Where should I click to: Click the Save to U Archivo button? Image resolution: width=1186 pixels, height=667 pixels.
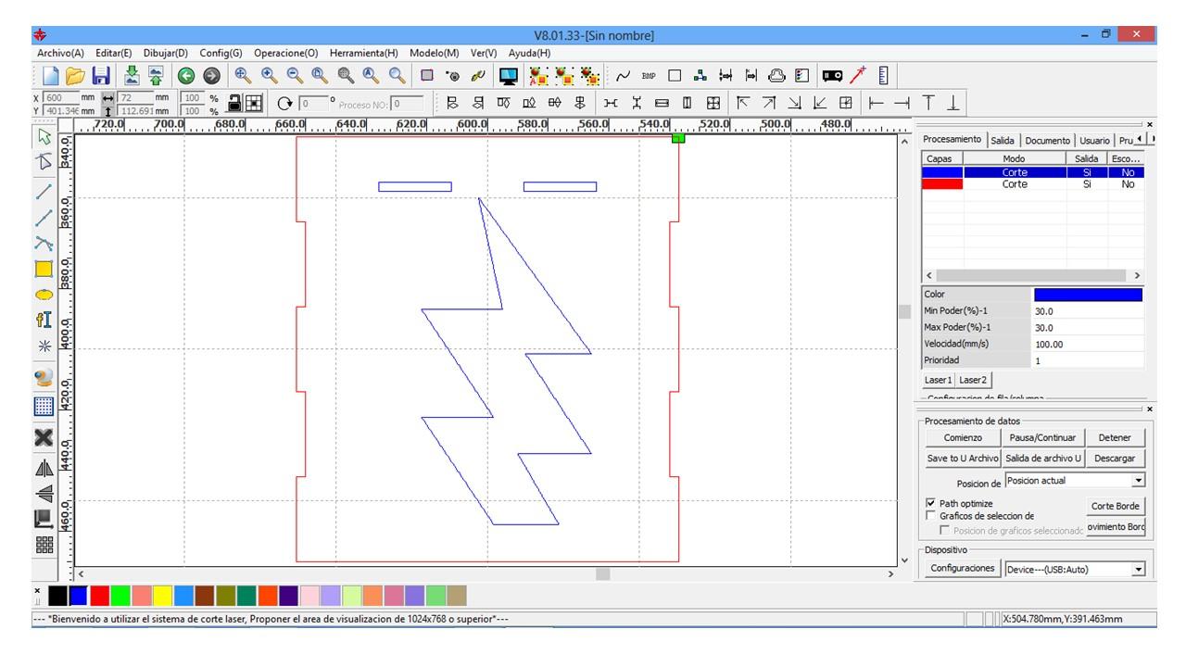(963, 458)
